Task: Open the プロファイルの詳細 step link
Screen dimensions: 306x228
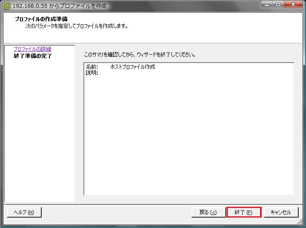Action: tap(33, 49)
